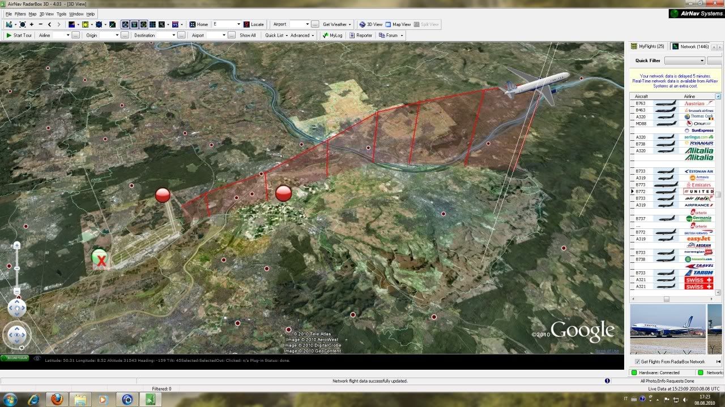Click the green X airport marker on map
The image size is (725, 407).
(100, 259)
